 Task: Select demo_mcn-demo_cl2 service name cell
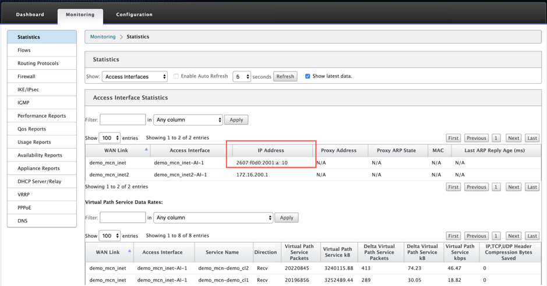click(x=224, y=268)
